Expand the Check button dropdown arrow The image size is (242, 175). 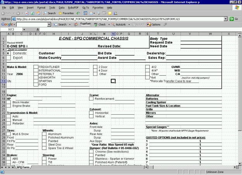pos(109,24)
